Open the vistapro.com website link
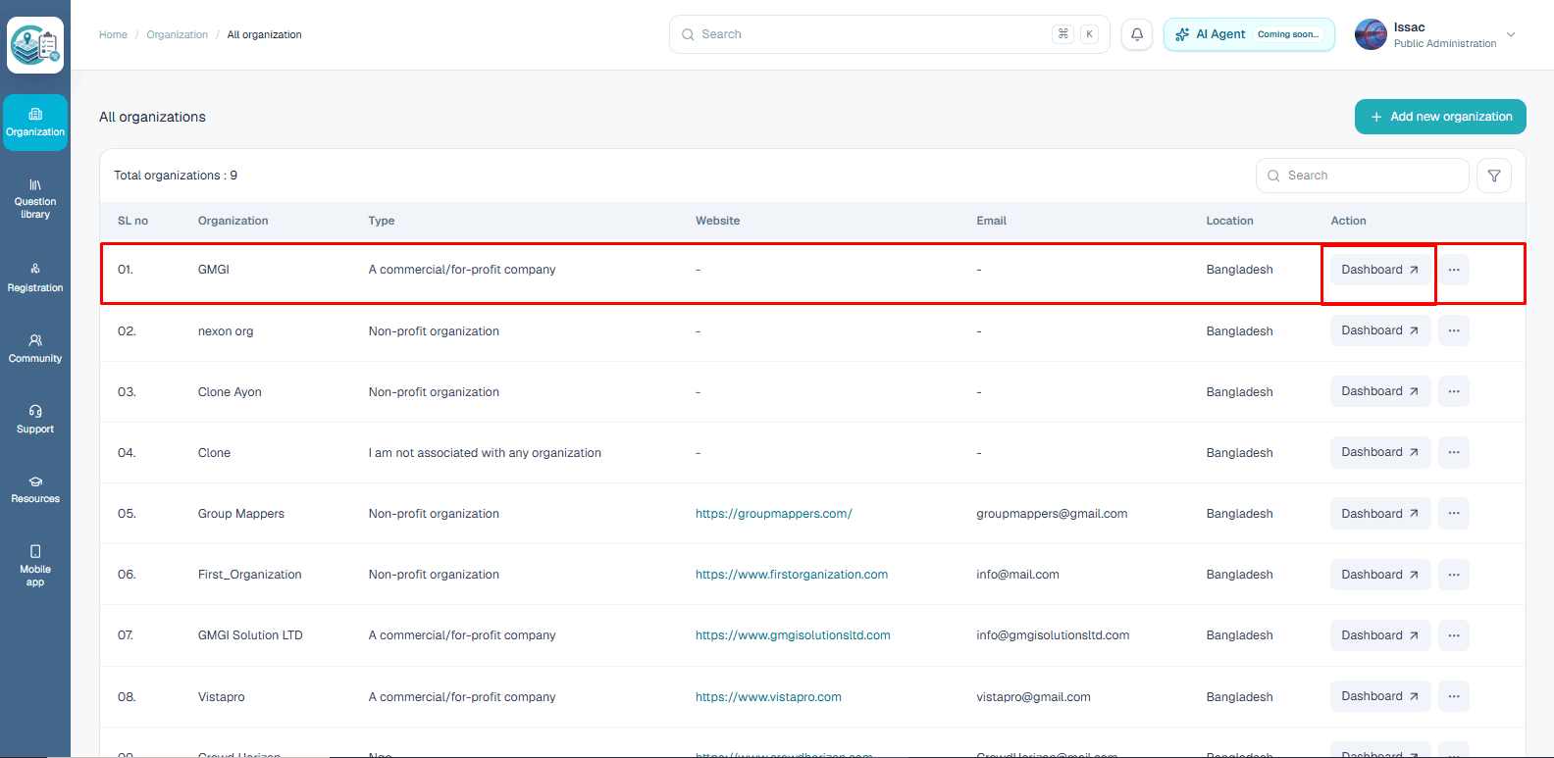This screenshot has width=1554, height=758. pyautogui.click(x=768, y=697)
